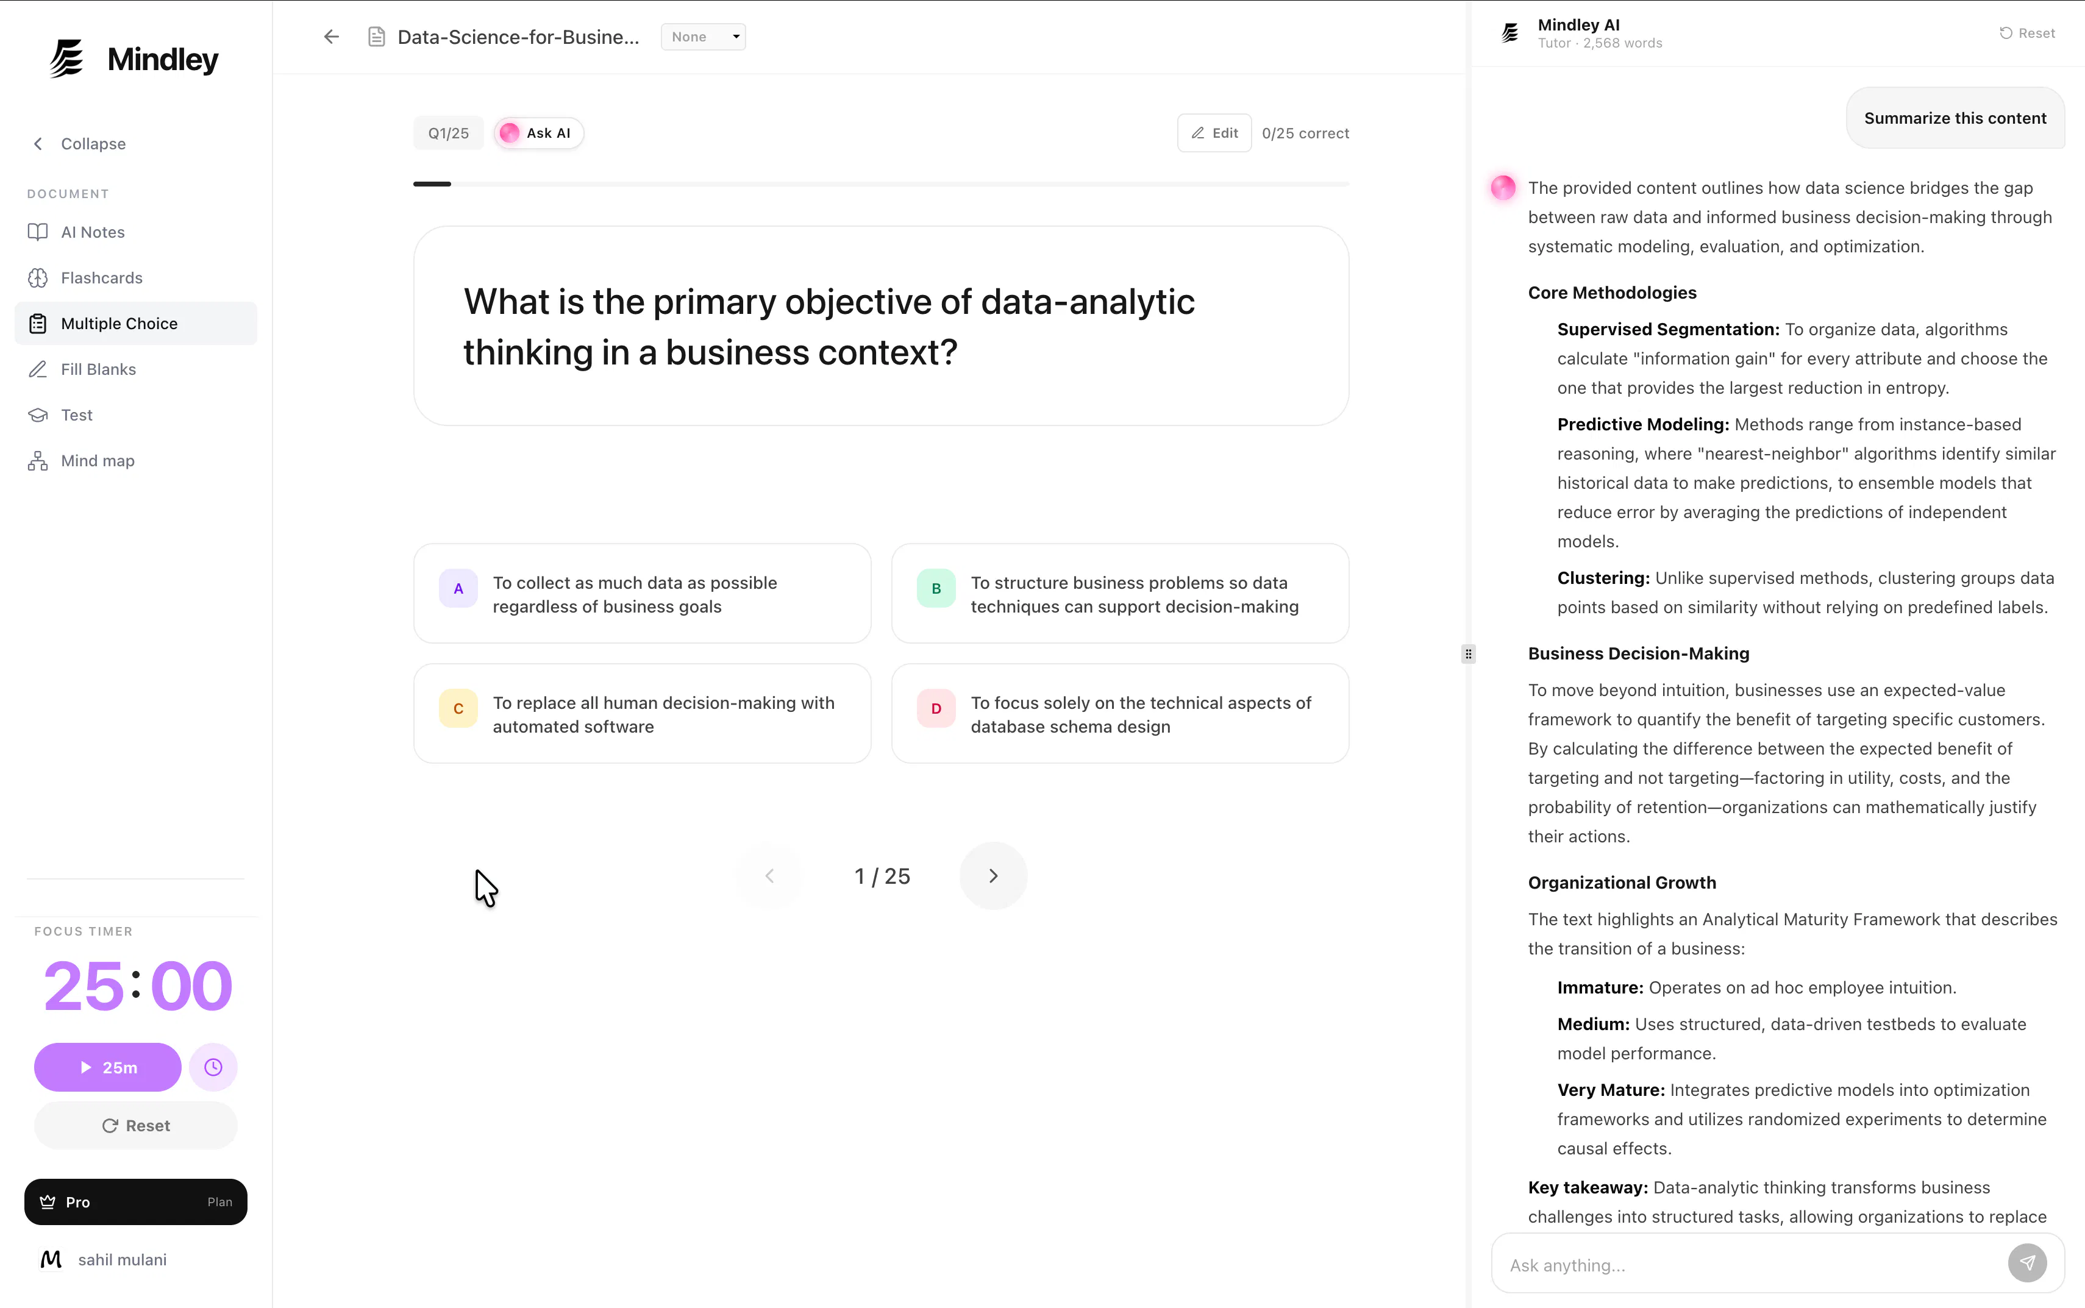The width and height of the screenshot is (2085, 1308).
Task: Click the Organizational Growth heading
Action: pos(1621,883)
